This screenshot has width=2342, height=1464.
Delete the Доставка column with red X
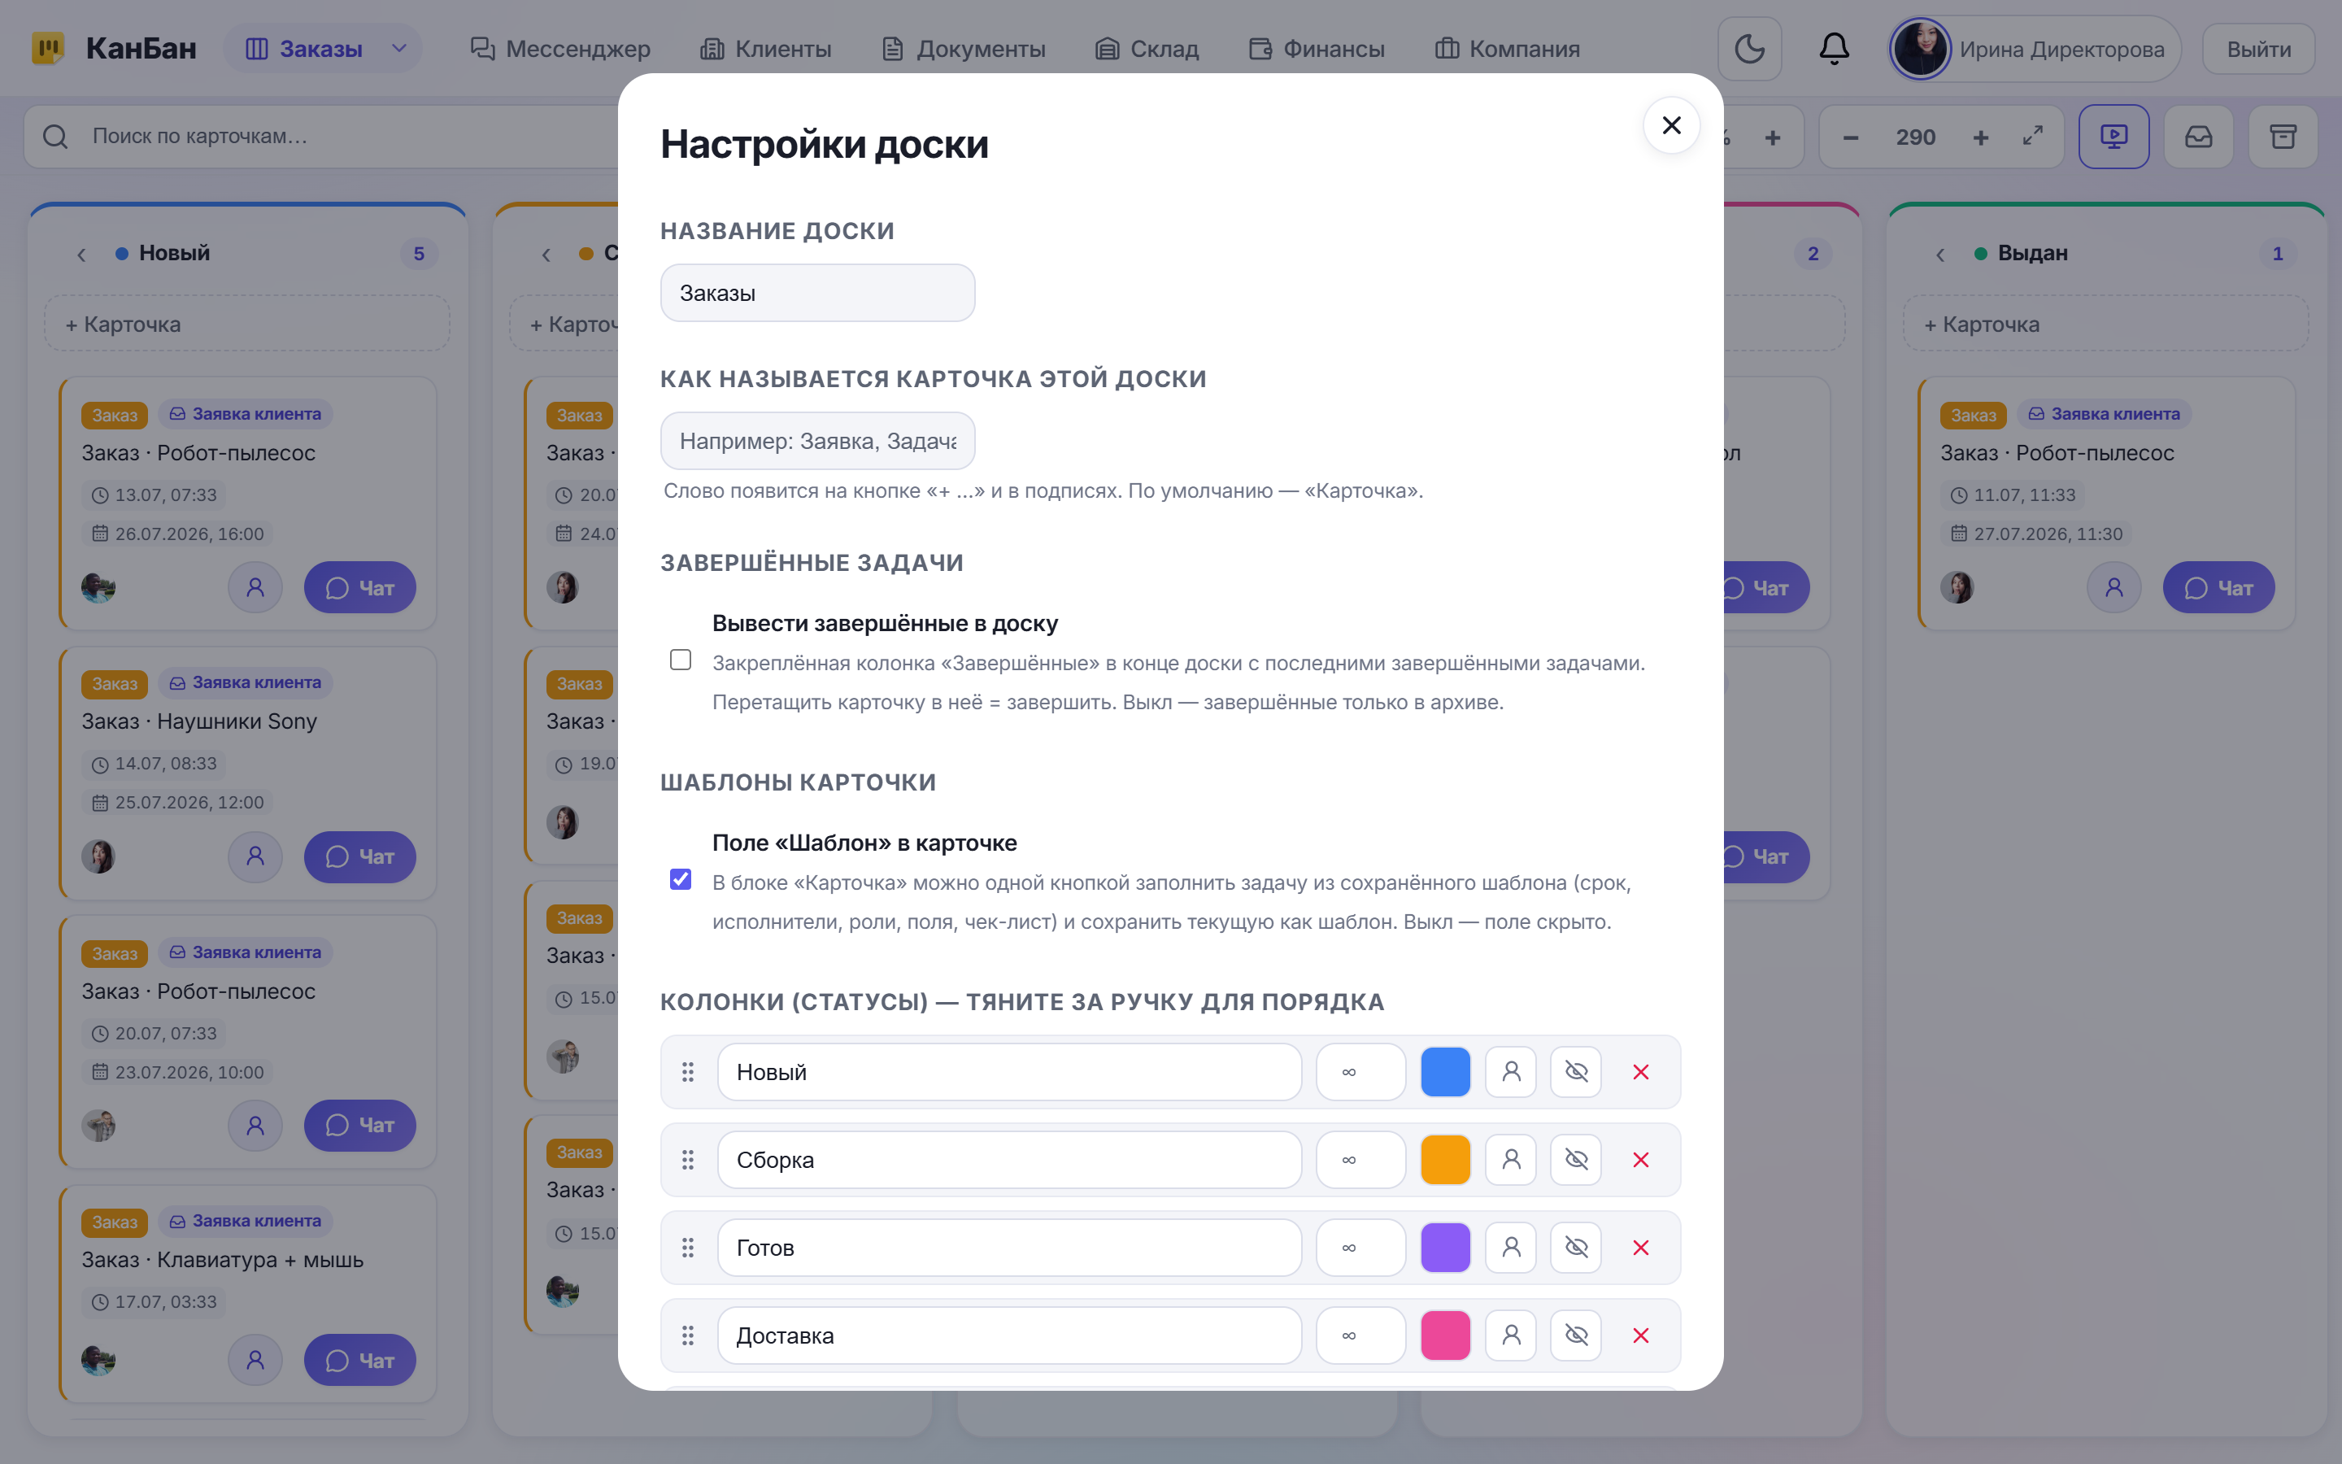tap(1640, 1335)
